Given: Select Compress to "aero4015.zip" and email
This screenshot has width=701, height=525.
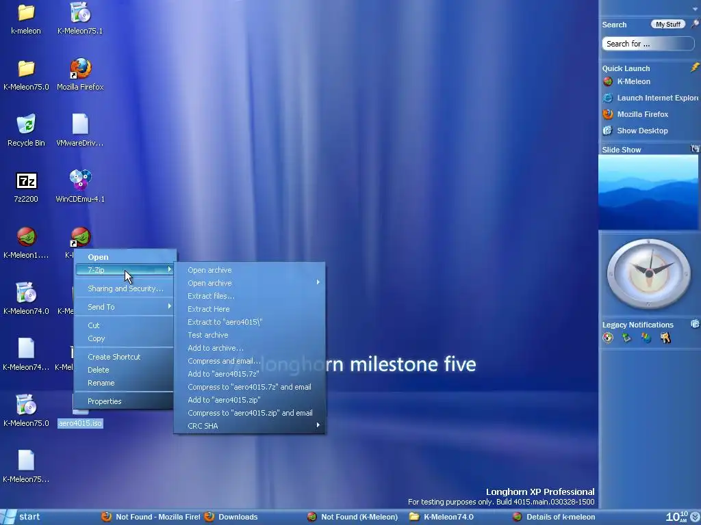Looking at the screenshot, I should point(249,413).
